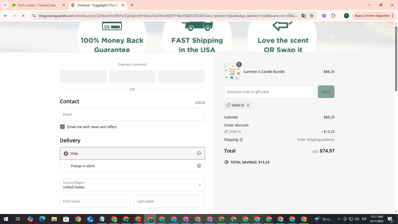Click the ESP language indicator
The height and width of the screenshot is (224, 398).
tap(364, 219)
